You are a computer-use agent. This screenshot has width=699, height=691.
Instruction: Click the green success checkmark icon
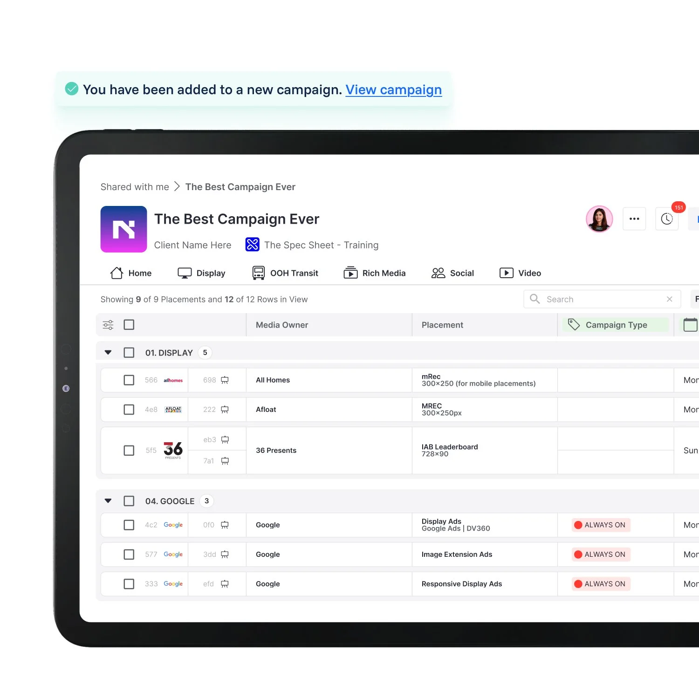click(71, 89)
